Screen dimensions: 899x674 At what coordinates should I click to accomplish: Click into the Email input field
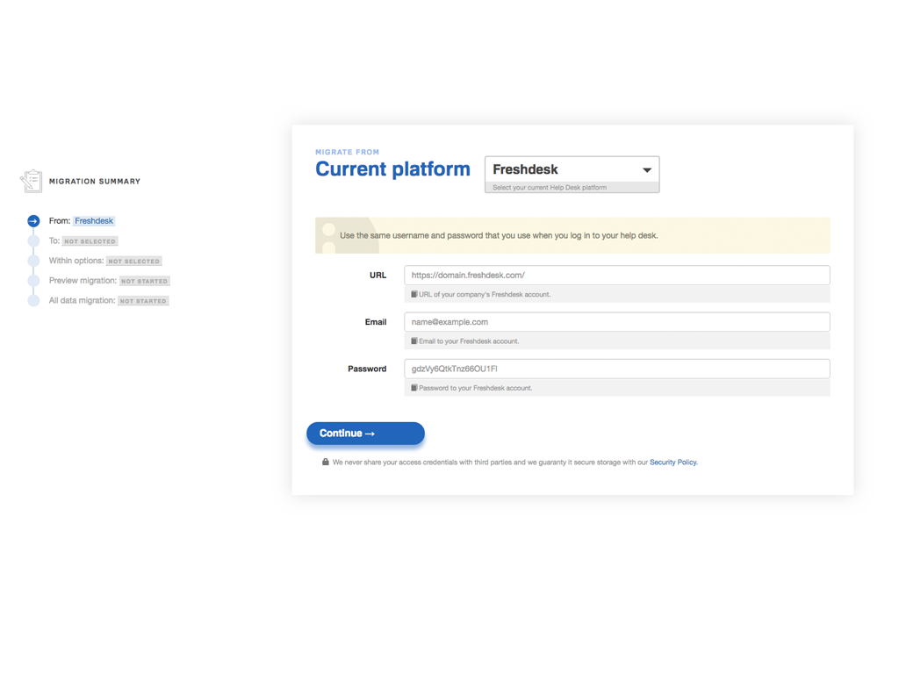(616, 322)
